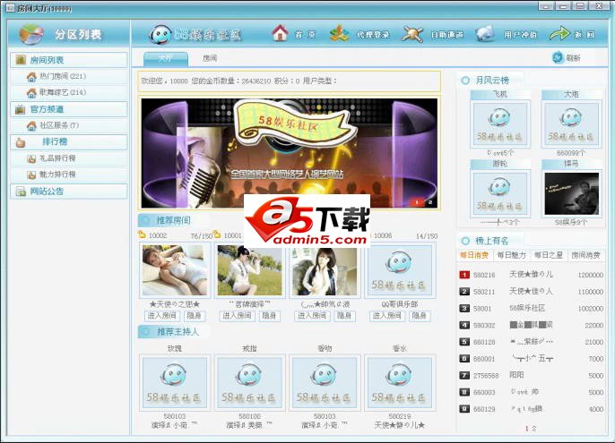Viewport: 615px width, 443px height.
Task: Click 进入房间 under ★天使の之恋★
Action: click(161, 316)
